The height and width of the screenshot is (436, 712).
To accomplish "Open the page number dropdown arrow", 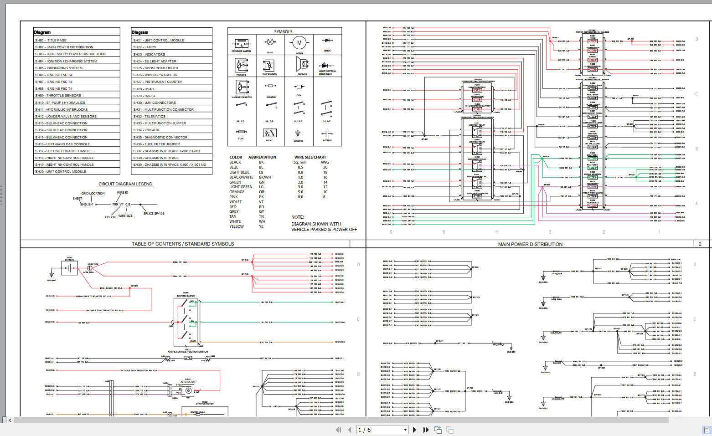I will [x=405, y=430].
